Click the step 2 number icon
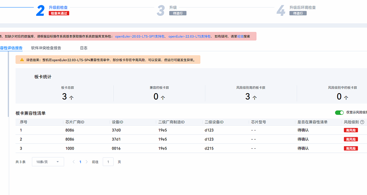The width and height of the screenshot is (367, 195). [40, 11]
